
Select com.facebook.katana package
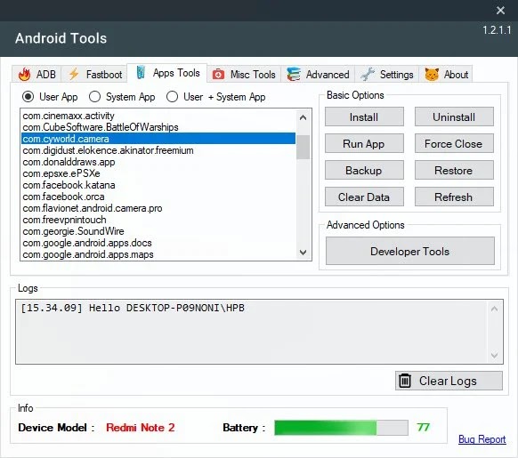click(158, 185)
